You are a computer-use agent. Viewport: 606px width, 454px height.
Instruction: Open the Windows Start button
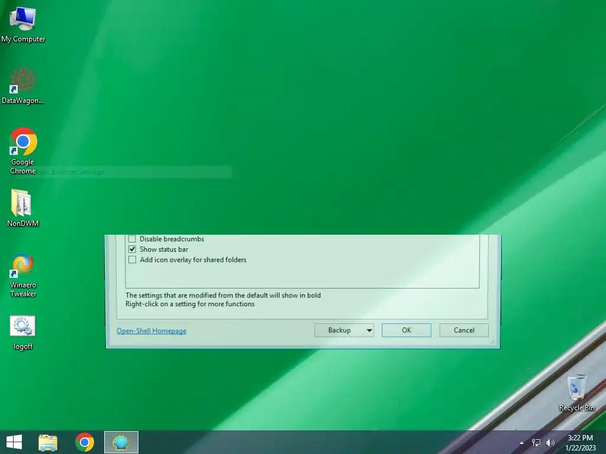[x=14, y=442]
